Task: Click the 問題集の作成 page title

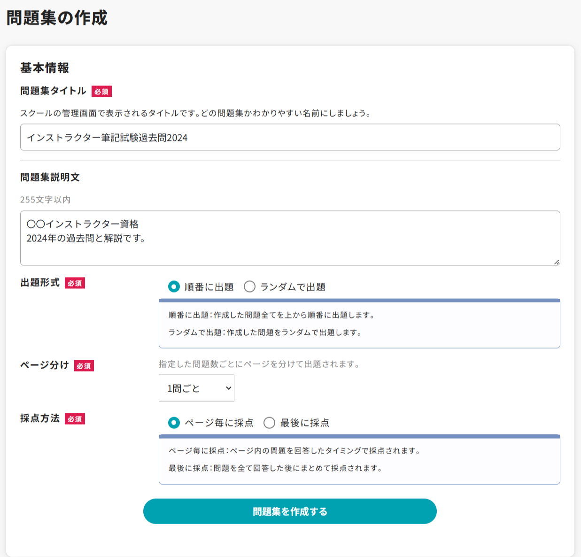Action: (x=57, y=18)
